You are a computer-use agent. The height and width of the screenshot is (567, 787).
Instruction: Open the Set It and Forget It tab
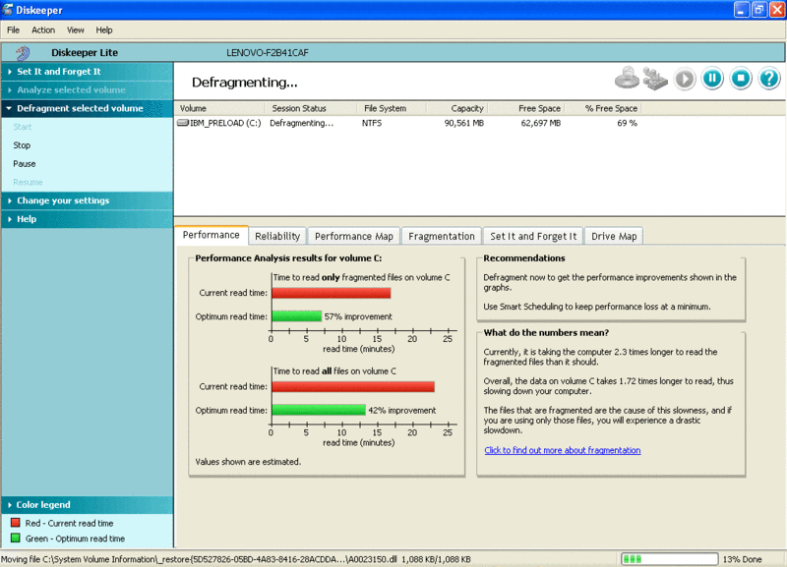coord(533,236)
